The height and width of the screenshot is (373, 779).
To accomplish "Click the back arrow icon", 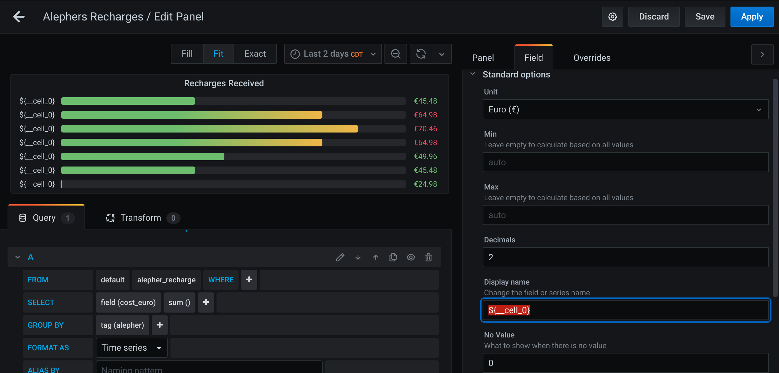I will point(19,17).
